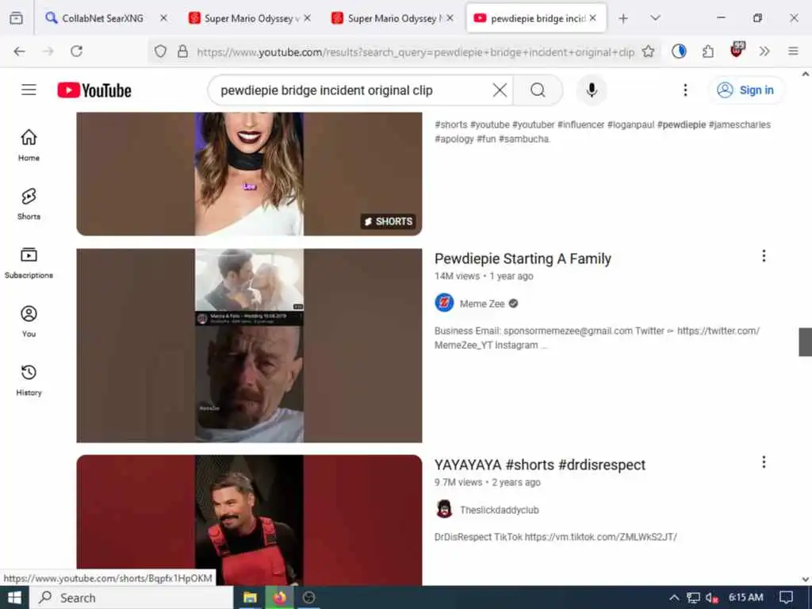Image resolution: width=812 pixels, height=609 pixels.
Task: Open the YouTube hamburger guide menu
Action: click(x=29, y=90)
